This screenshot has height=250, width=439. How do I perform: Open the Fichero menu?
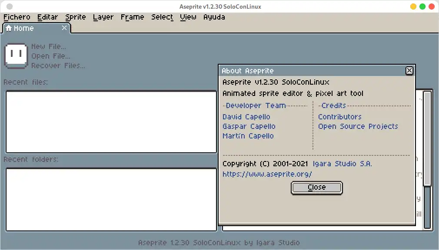coord(17,17)
